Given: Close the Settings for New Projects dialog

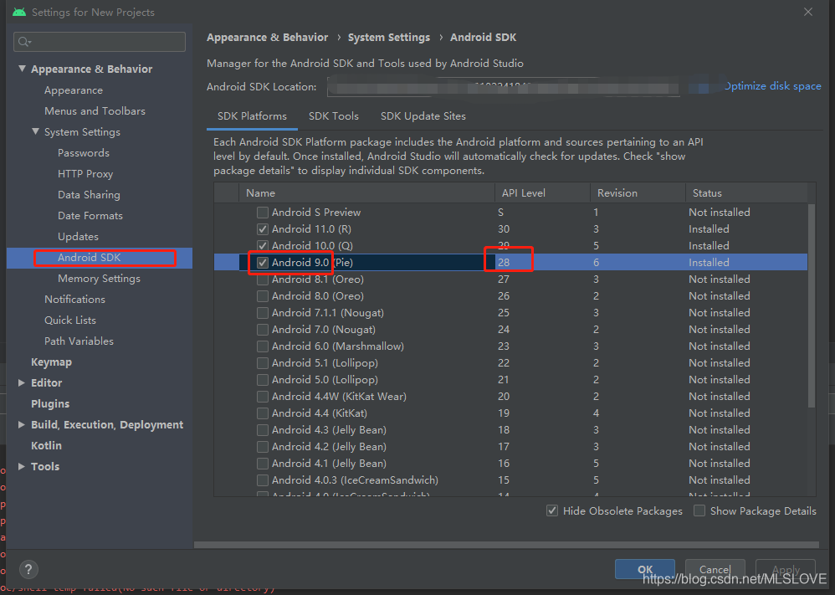Looking at the screenshot, I should (808, 12).
